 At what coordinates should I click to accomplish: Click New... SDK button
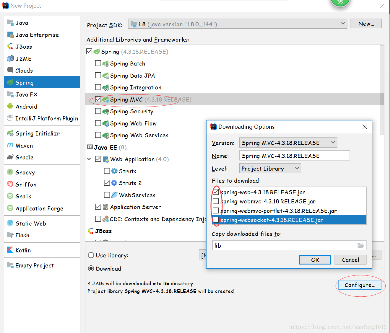[x=366, y=24]
